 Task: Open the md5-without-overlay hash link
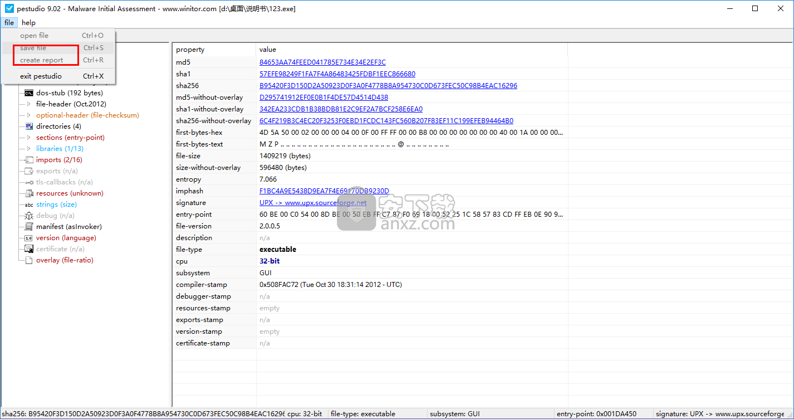(324, 98)
